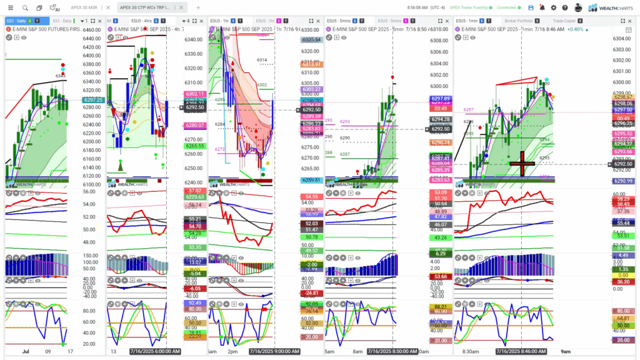Toggle eye on 1hr chart's histogram indicator pane
640x360 pixels.
click(x=241, y=258)
